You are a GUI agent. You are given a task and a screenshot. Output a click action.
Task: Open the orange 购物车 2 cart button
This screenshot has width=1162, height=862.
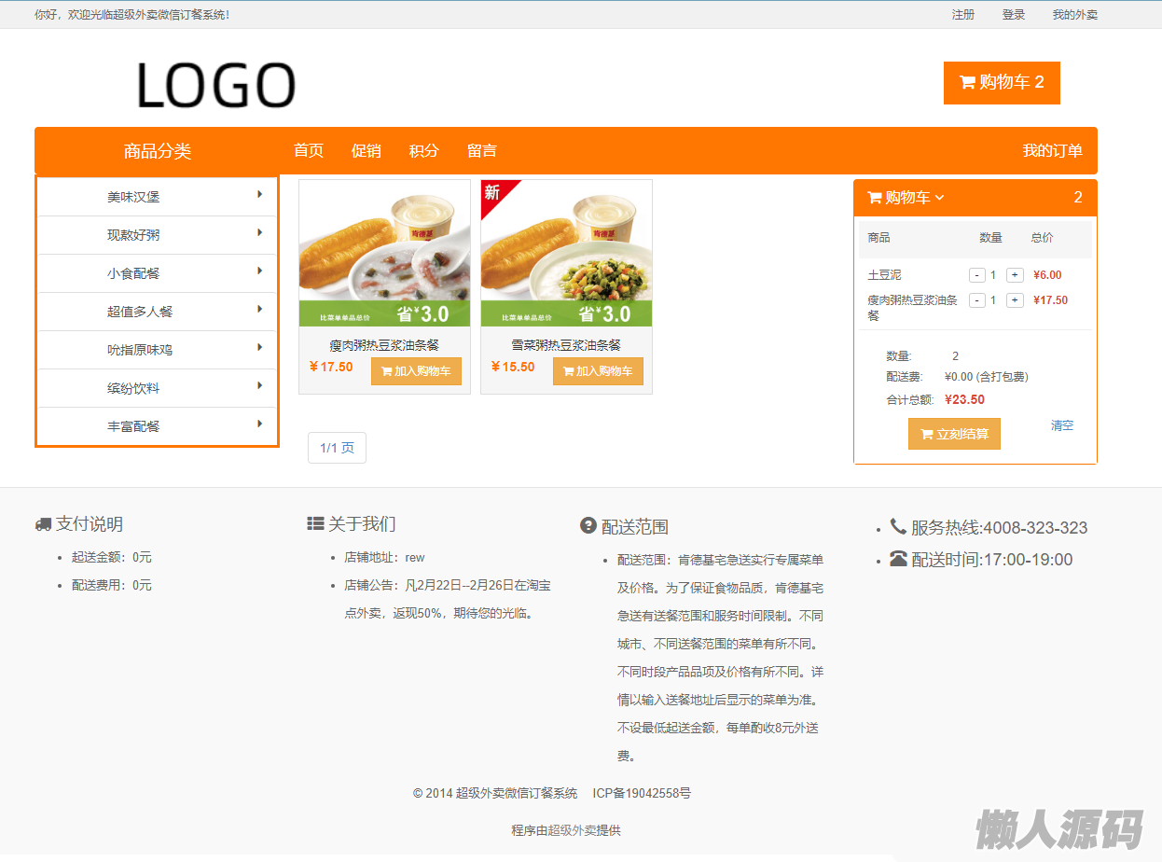[1002, 83]
